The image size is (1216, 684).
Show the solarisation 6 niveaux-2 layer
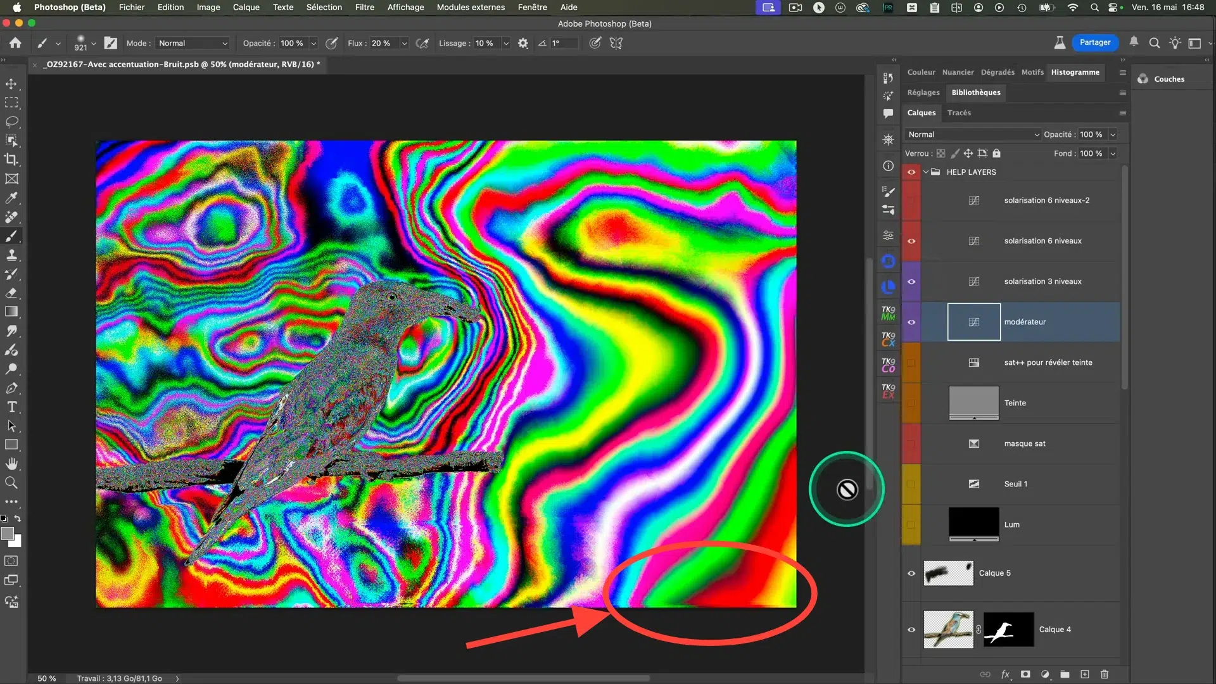(911, 200)
